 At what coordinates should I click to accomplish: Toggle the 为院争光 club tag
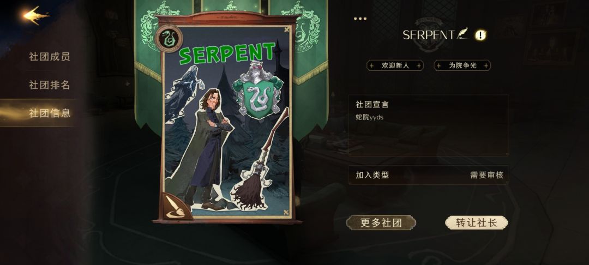462,65
